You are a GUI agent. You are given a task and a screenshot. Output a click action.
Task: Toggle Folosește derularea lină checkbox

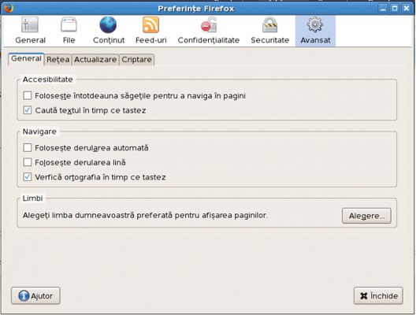coord(28,162)
